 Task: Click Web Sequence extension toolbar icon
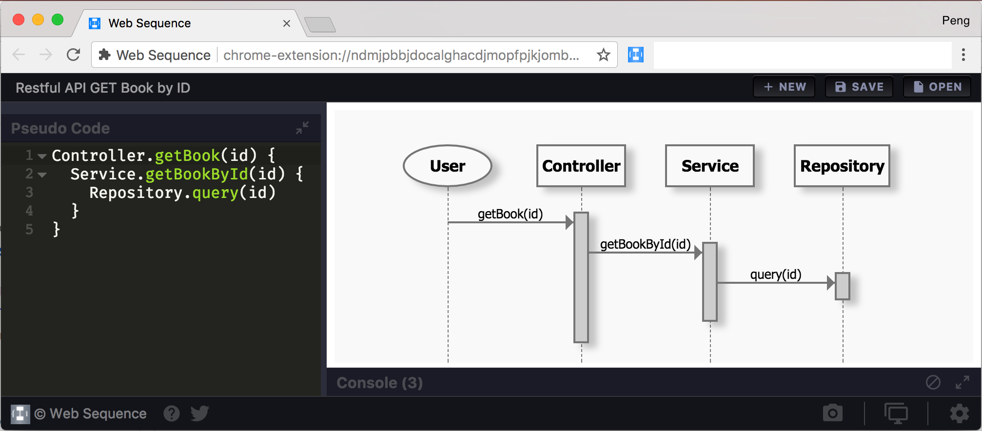tap(636, 55)
